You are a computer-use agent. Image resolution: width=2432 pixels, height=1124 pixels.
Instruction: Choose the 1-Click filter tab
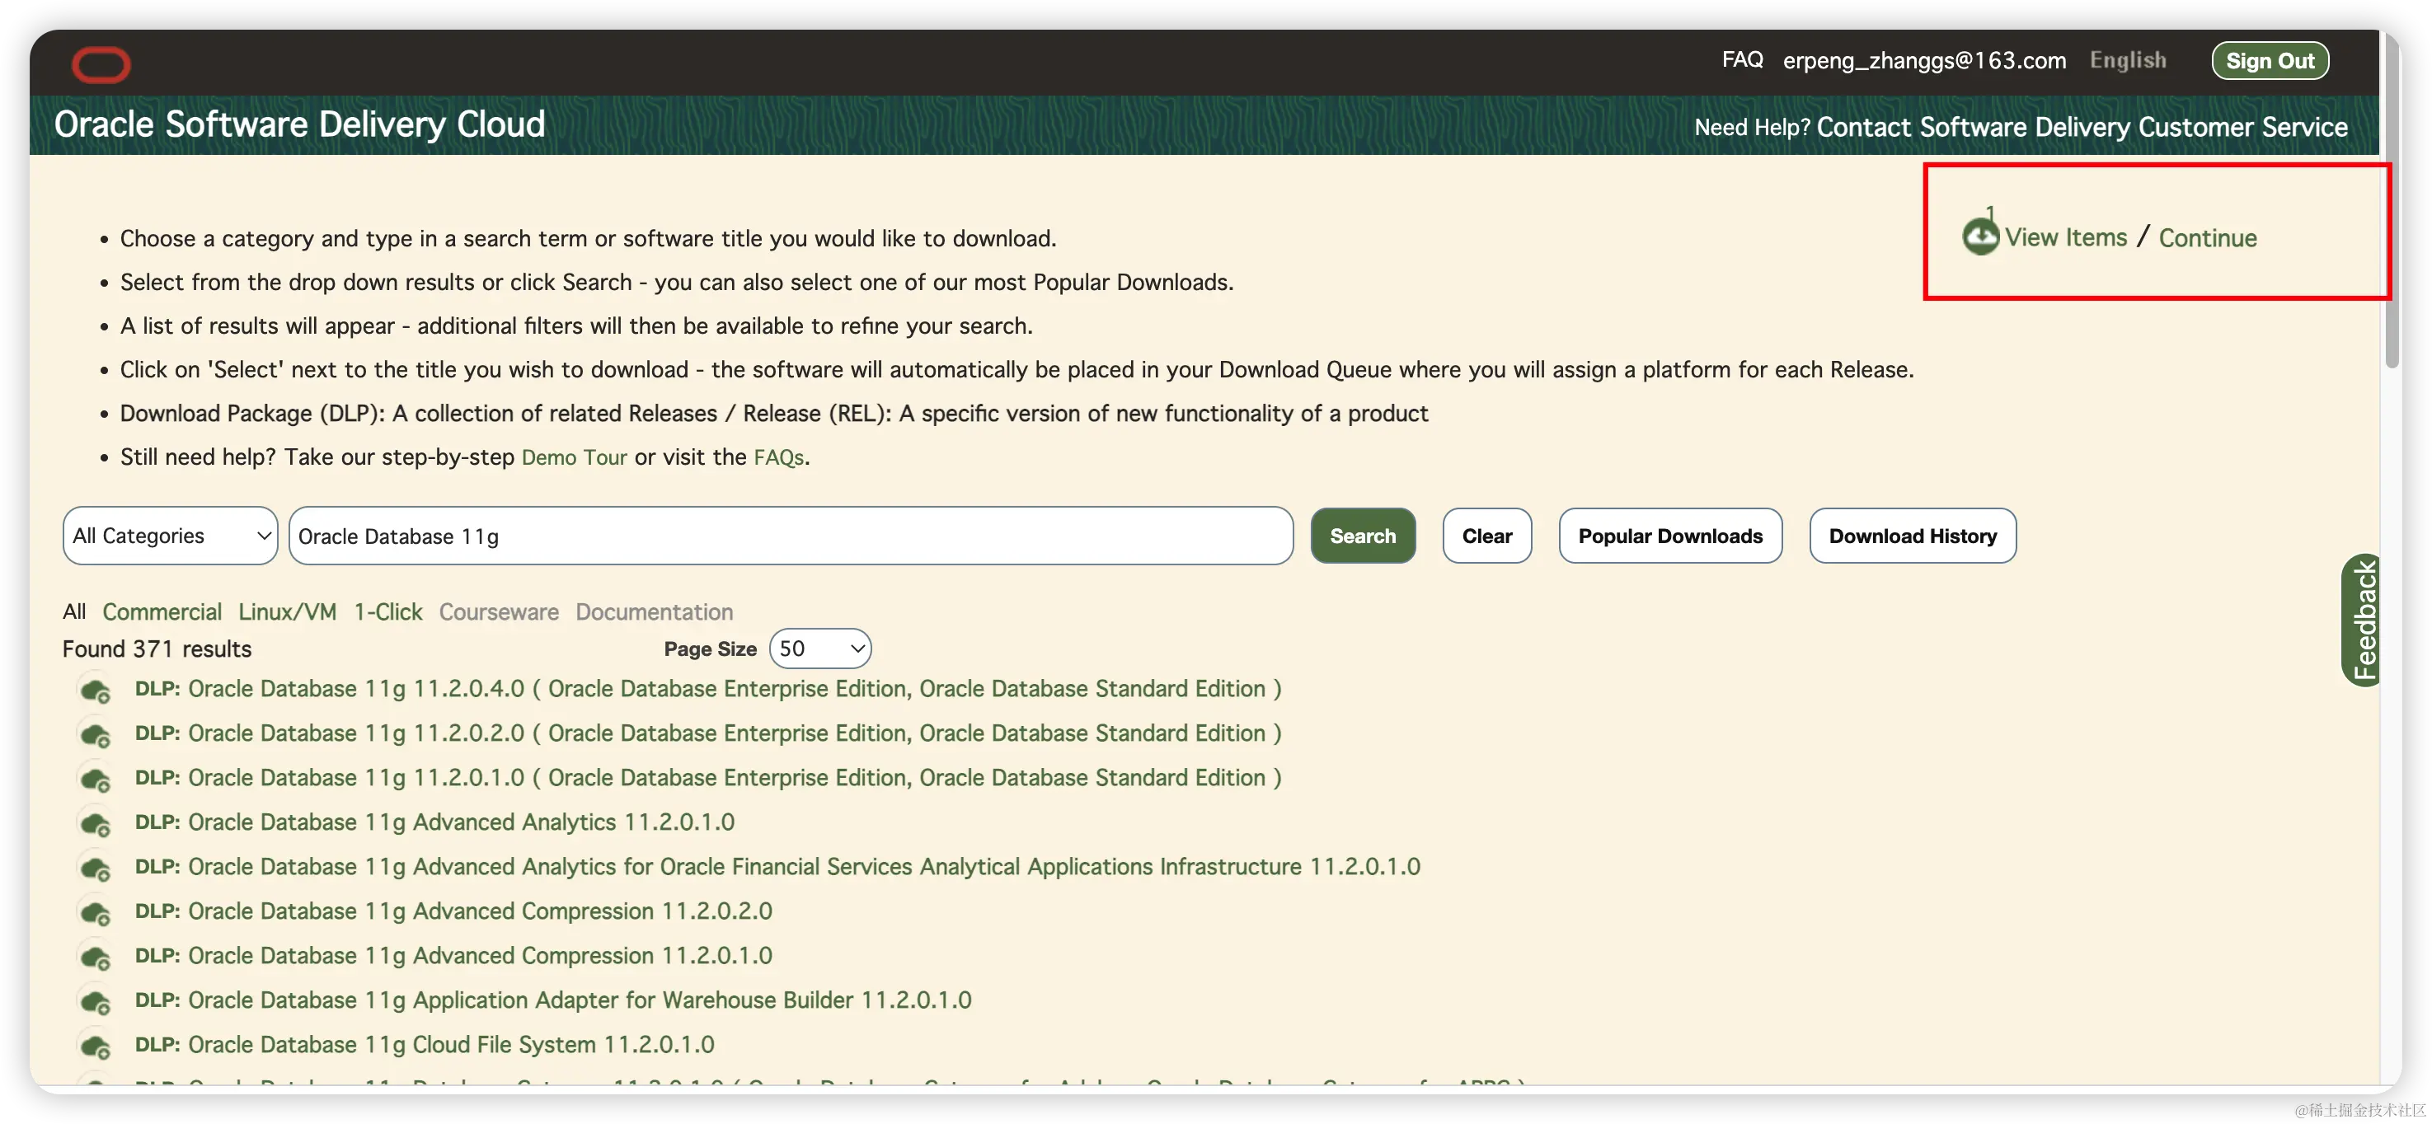(388, 611)
